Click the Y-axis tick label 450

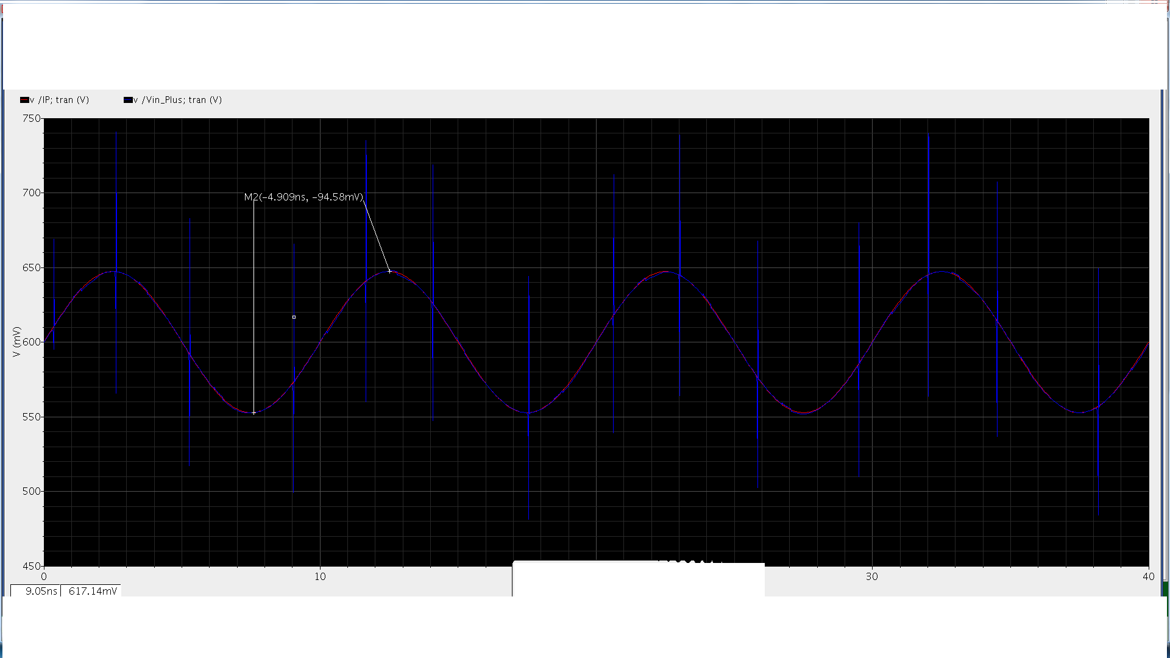[x=32, y=566]
